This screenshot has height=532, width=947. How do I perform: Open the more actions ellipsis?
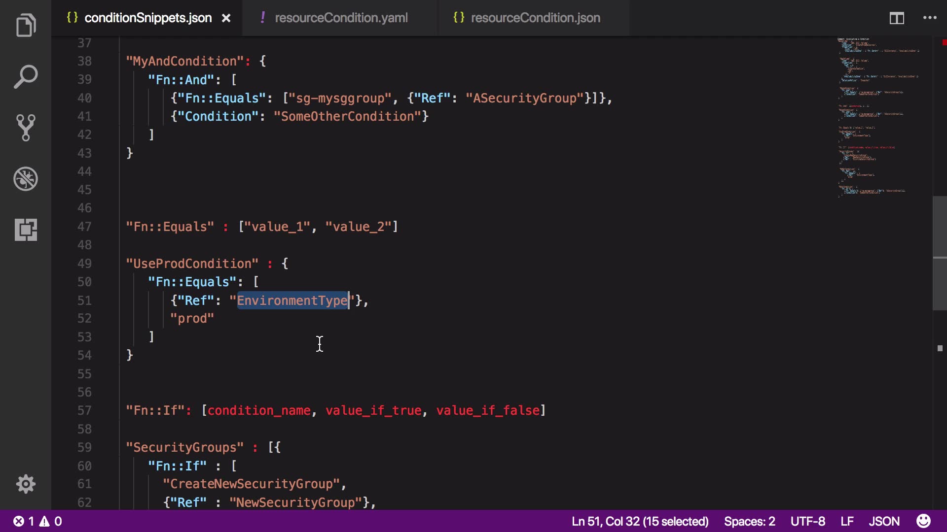coord(930,18)
